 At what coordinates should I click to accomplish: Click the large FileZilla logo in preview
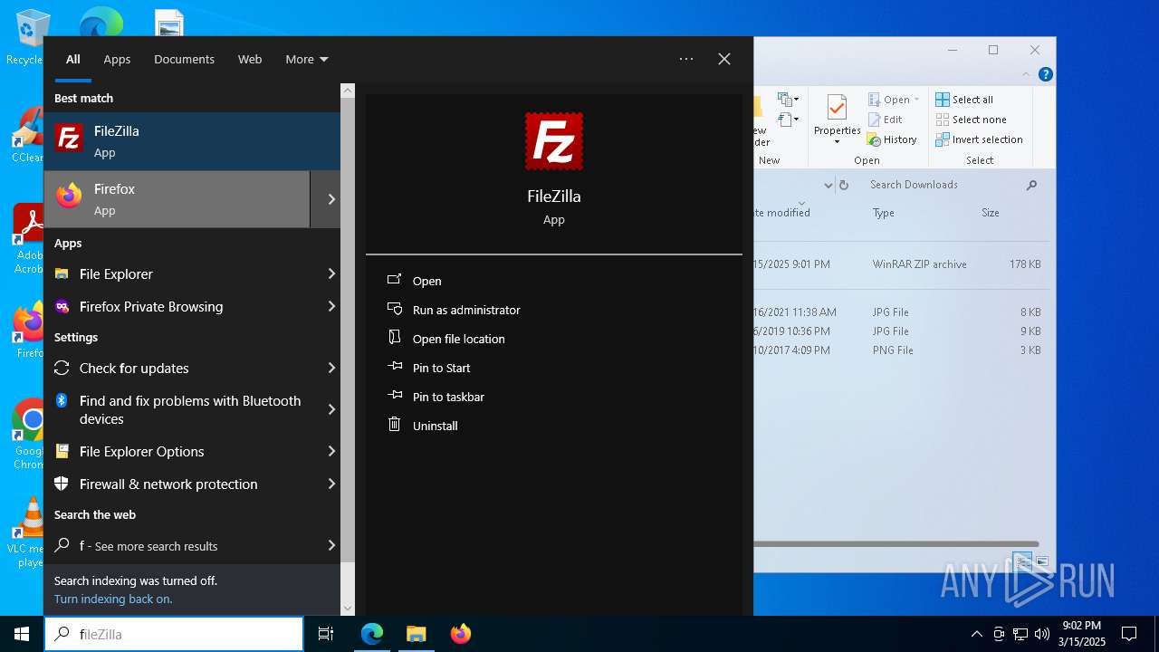click(554, 141)
